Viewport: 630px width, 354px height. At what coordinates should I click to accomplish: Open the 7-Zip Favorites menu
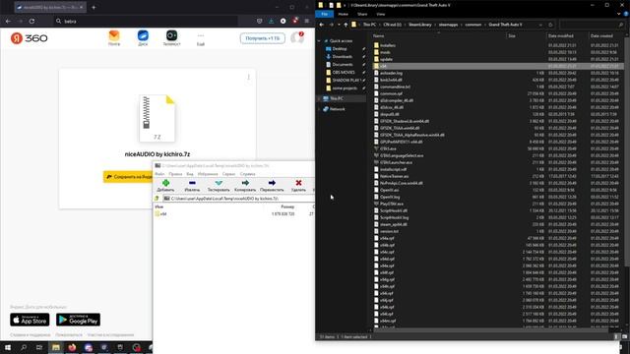(x=208, y=174)
